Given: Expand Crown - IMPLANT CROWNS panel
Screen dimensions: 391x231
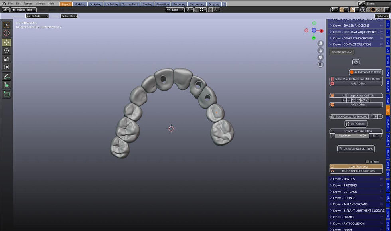Looking at the screenshot, I should point(357,204).
